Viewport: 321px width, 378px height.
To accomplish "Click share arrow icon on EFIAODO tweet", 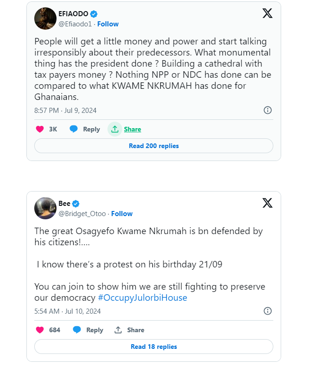I will [115, 129].
